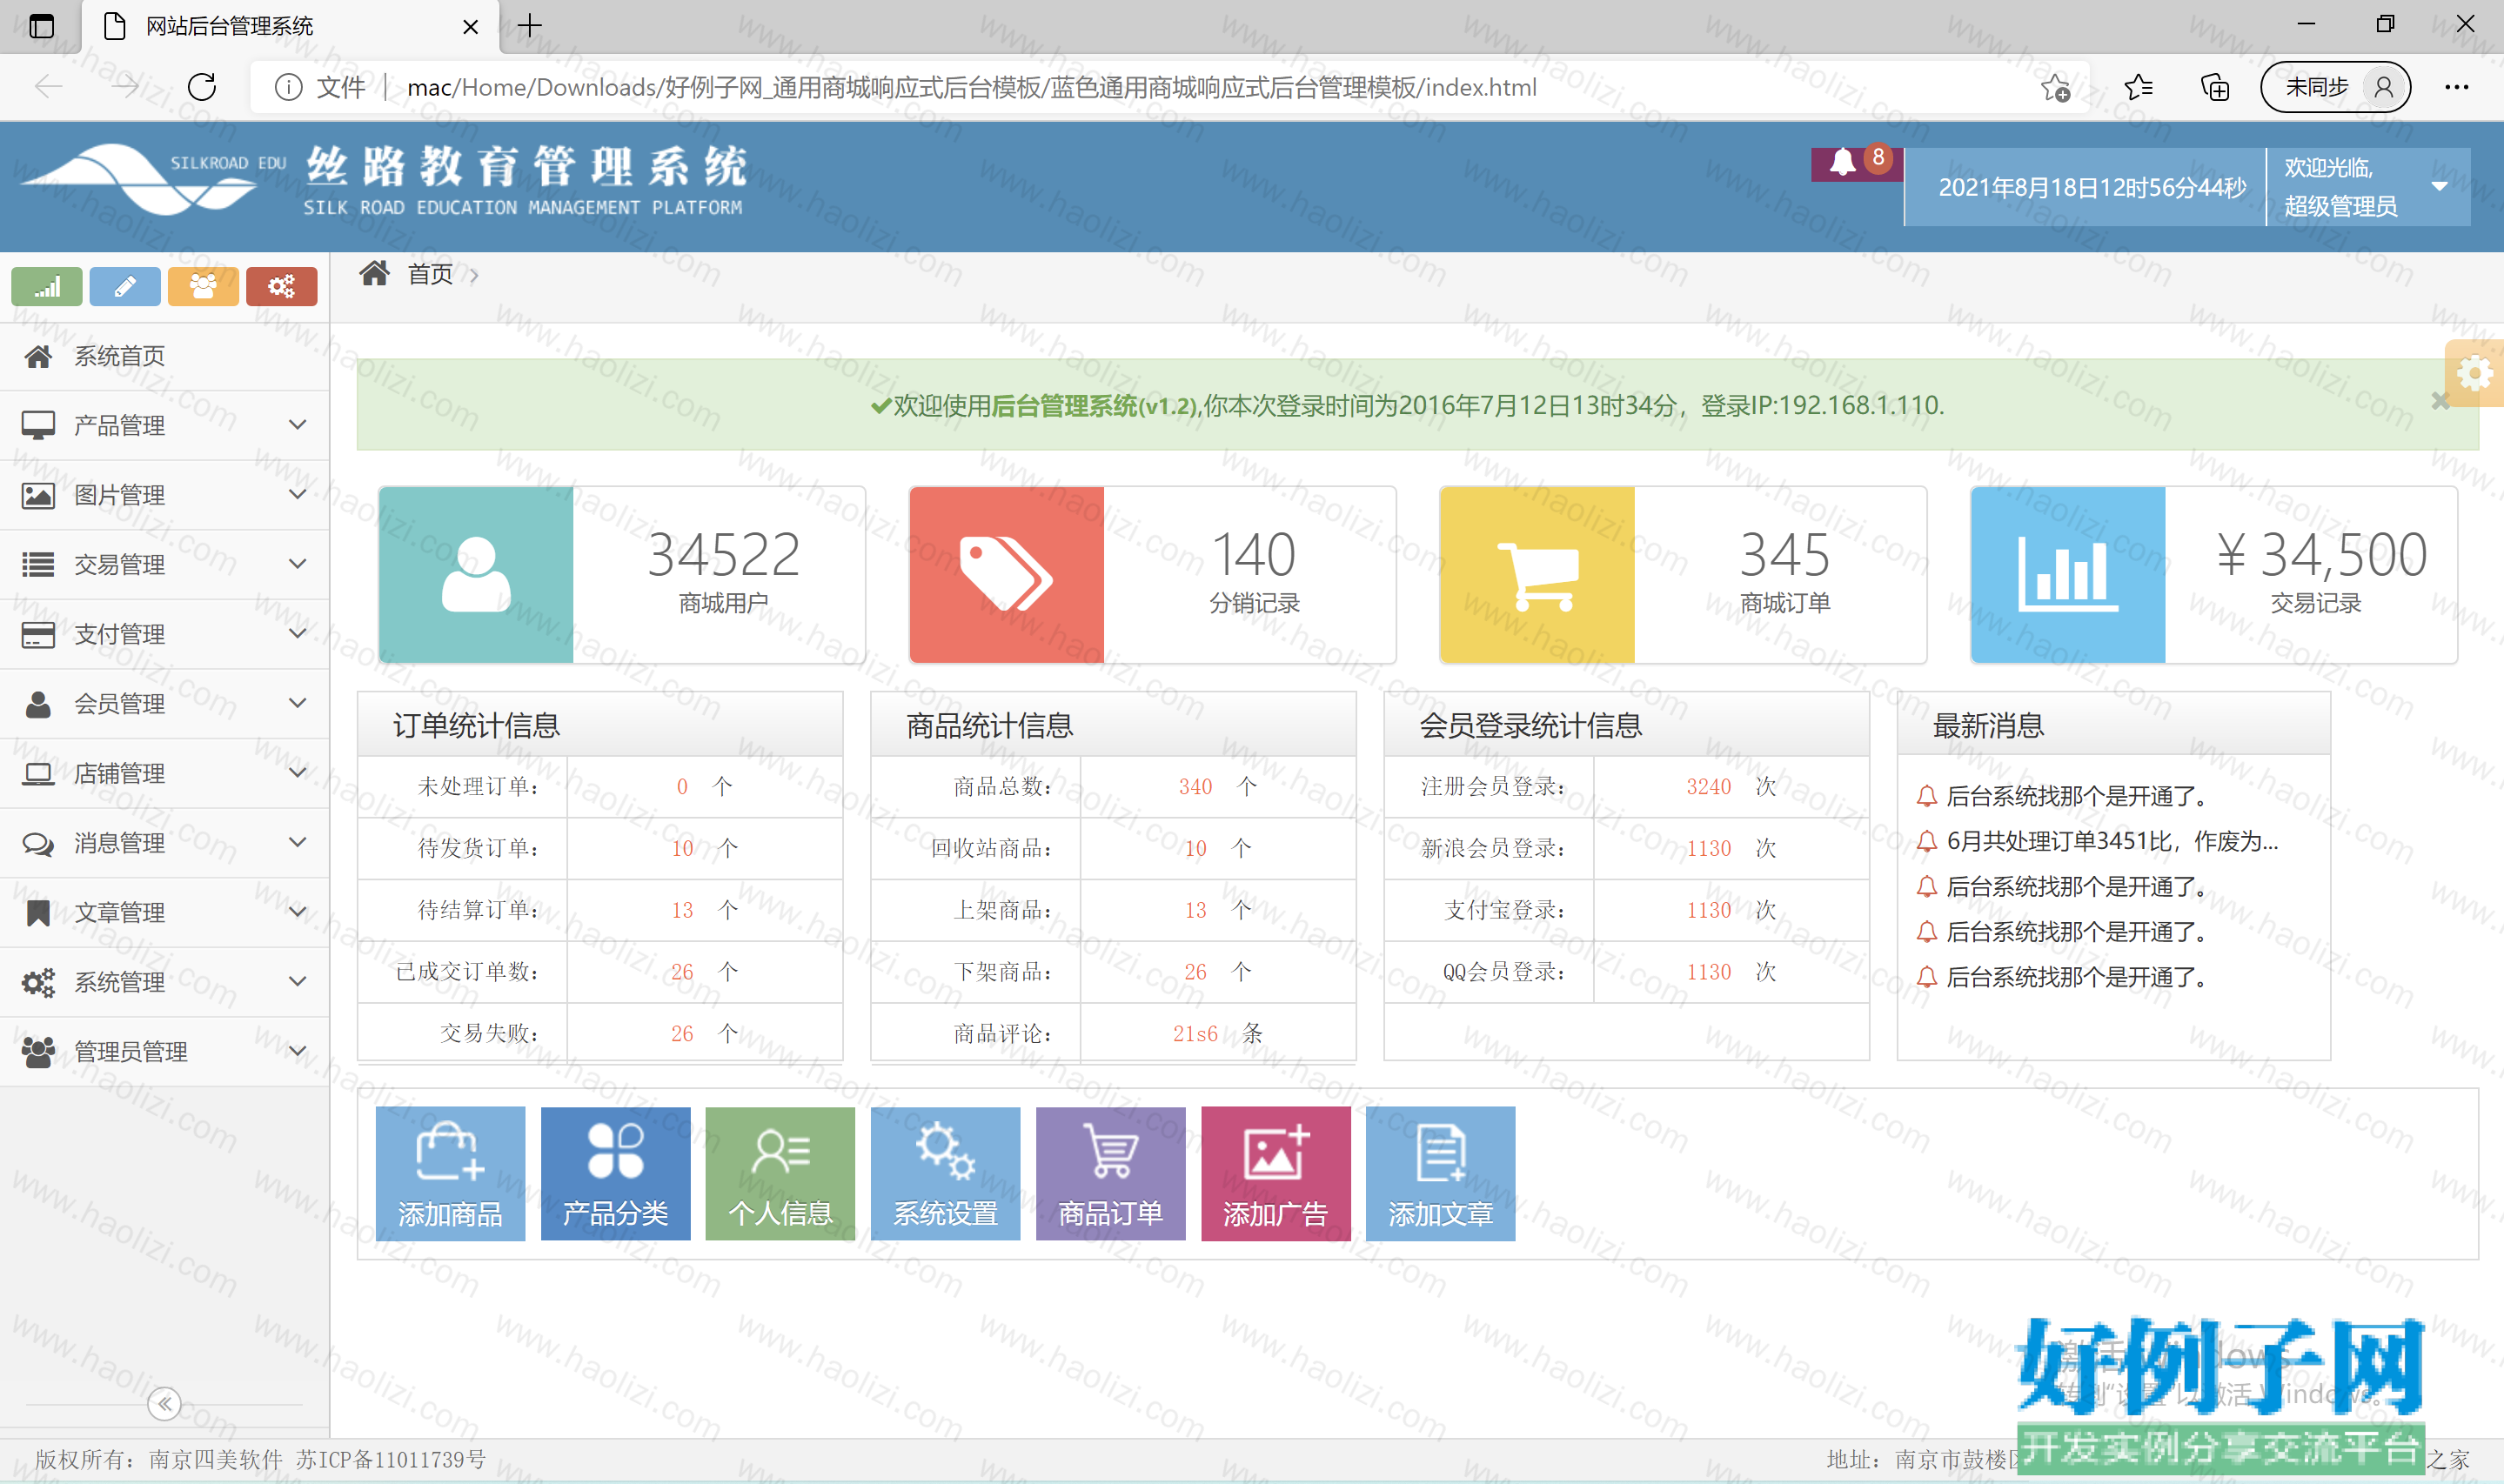Open the 商品订单 quick tile

pyautogui.click(x=1110, y=1174)
